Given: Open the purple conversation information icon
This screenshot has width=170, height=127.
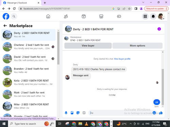Looking at the screenshot, I should (159, 29).
